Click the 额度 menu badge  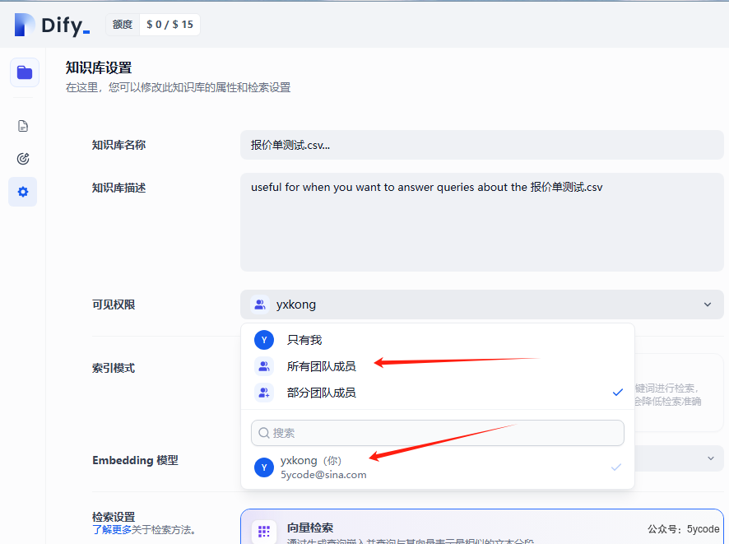click(x=122, y=24)
